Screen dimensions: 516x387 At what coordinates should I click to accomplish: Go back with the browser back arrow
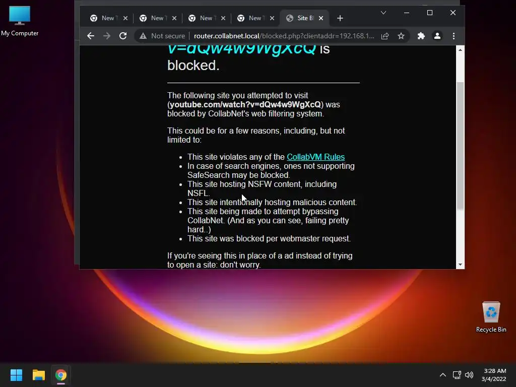click(x=91, y=36)
